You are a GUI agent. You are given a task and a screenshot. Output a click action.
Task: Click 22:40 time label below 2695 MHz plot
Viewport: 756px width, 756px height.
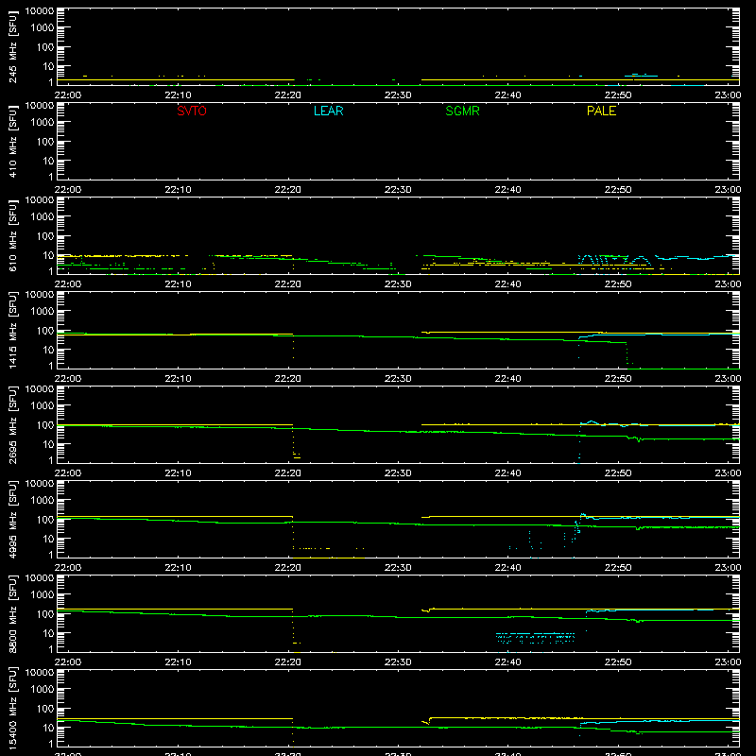click(x=507, y=473)
